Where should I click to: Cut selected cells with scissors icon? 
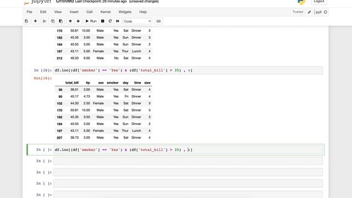45,21
